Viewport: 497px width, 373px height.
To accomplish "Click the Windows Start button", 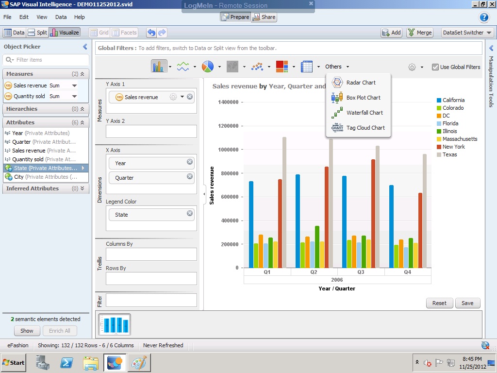I will [13, 362].
